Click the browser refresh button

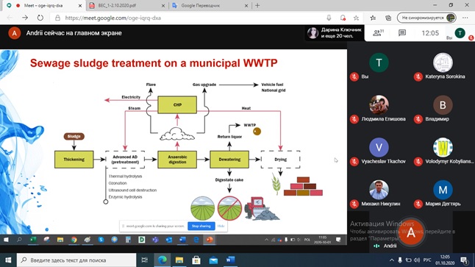(x=40, y=18)
